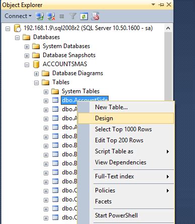Collapse the Tables folder node
Viewport: 195px width, 224px height.
point(36,83)
